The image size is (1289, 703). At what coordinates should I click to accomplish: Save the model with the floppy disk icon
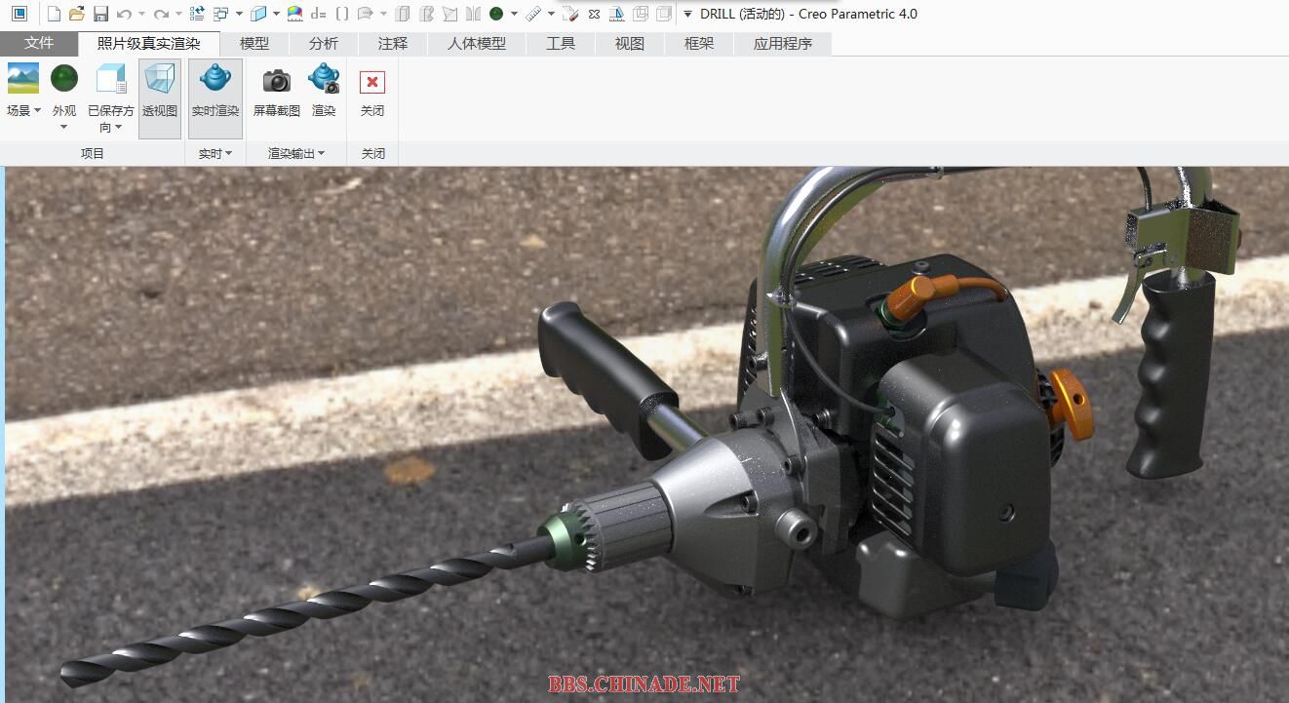tap(100, 14)
